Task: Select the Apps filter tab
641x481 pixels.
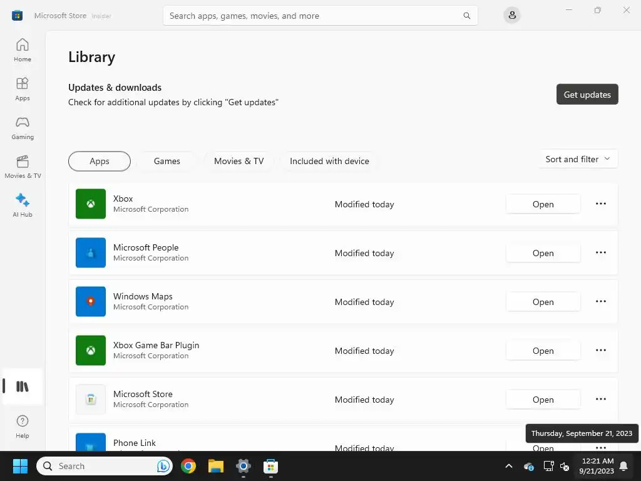Action: [100, 161]
